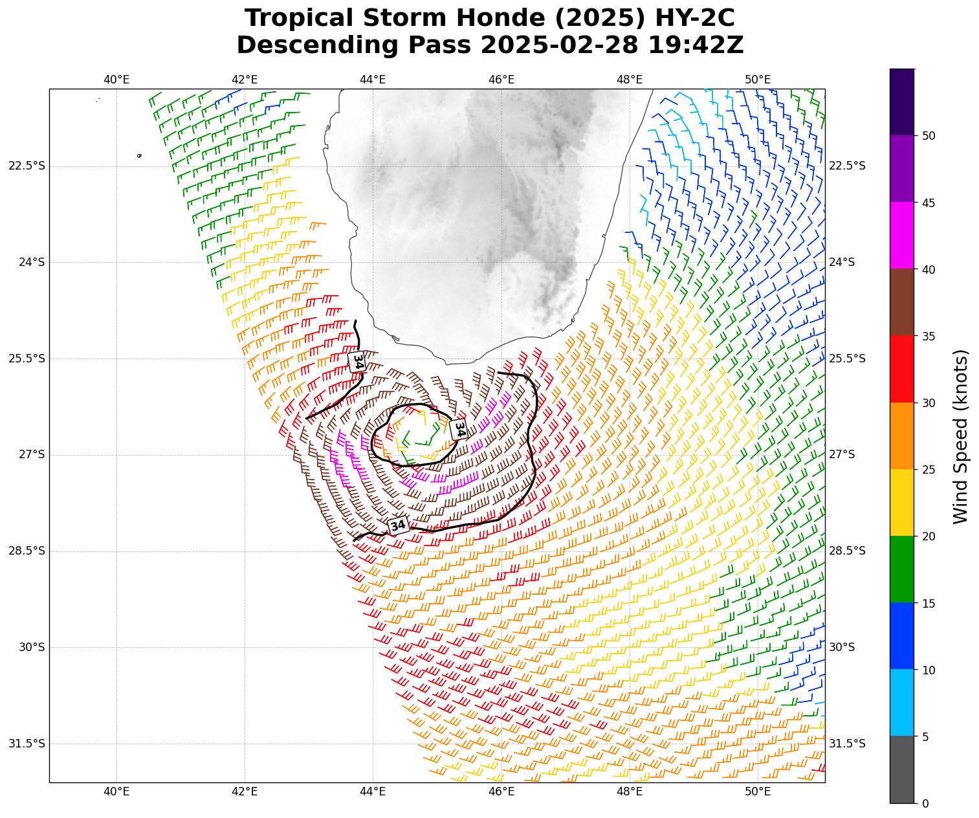Select the brown 35–40 knot colorbar band
Image resolution: width=979 pixels, height=818 pixels.
tap(901, 302)
